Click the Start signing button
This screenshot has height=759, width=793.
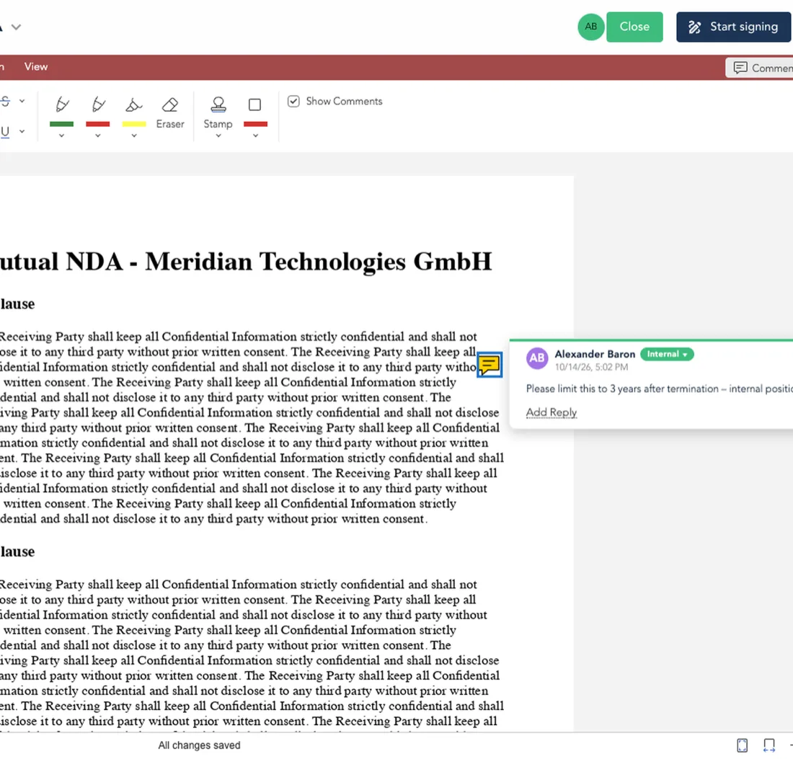point(734,27)
